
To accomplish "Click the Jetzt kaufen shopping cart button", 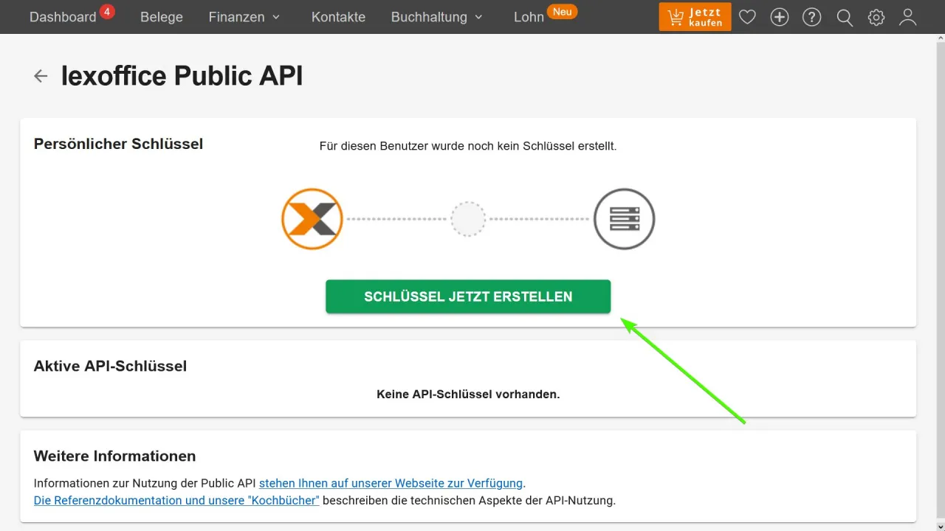I will (x=694, y=17).
